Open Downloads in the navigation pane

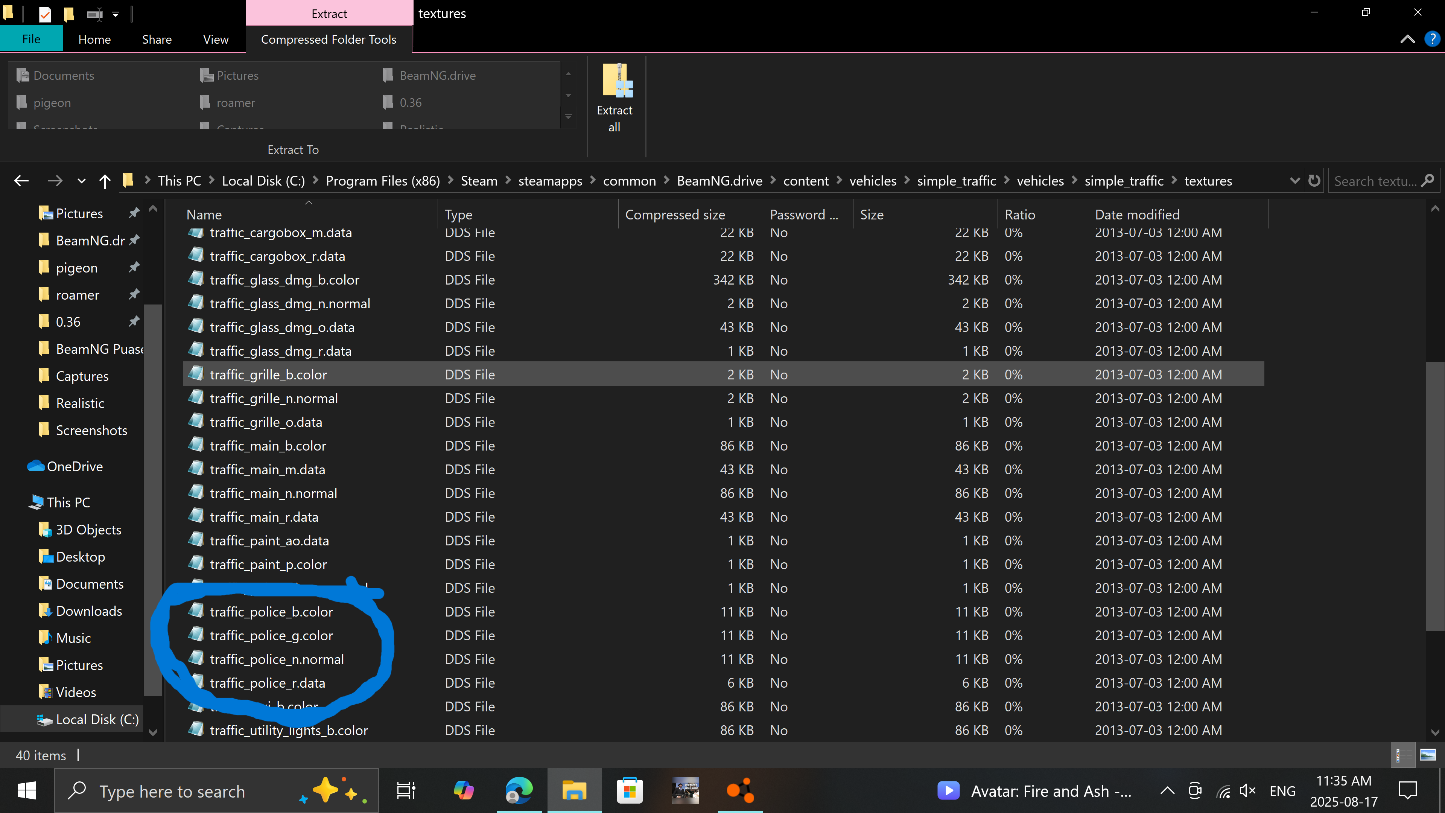pyautogui.click(x=89, y=611)
